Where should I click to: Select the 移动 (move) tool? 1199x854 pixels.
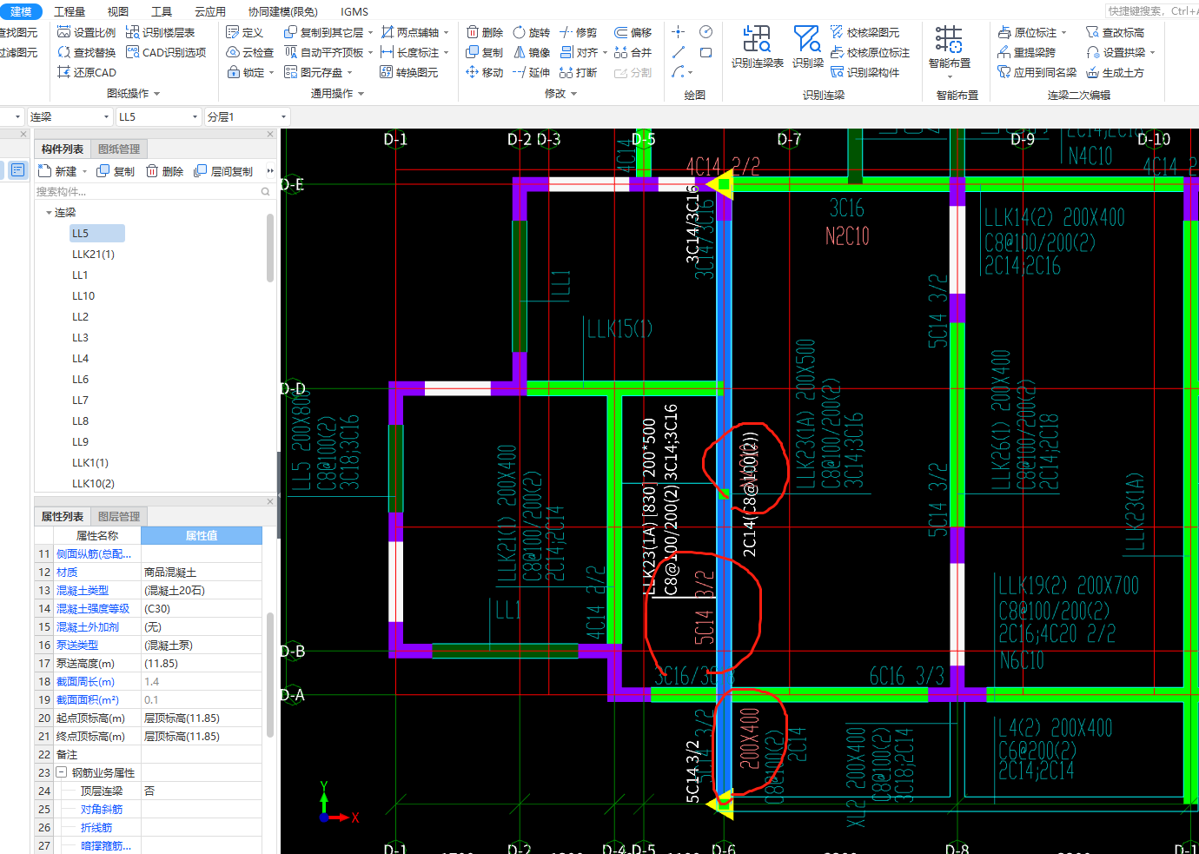[x=484, y=72]
